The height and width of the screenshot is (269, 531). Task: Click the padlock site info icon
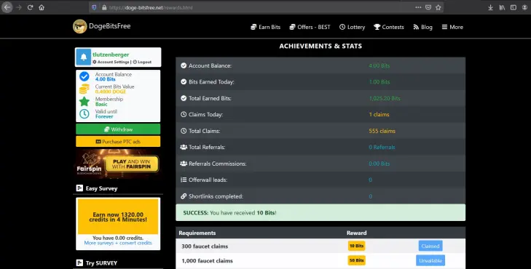click(104, 7)
